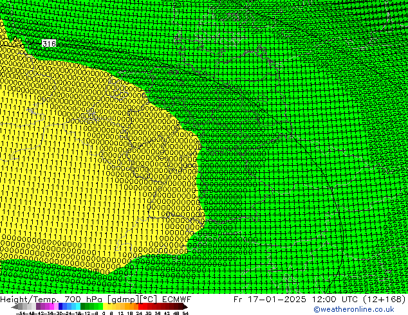
Task: Click the [gdmp] unit label
Action: tap(124, 300)
